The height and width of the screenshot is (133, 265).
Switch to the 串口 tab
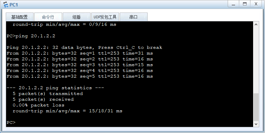pyautogui.click(x=133, y=17)
